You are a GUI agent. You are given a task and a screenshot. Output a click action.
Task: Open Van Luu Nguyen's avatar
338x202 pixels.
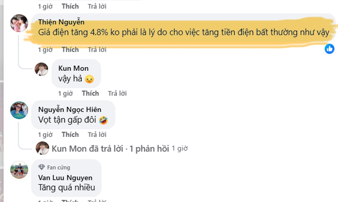point(19,170)
